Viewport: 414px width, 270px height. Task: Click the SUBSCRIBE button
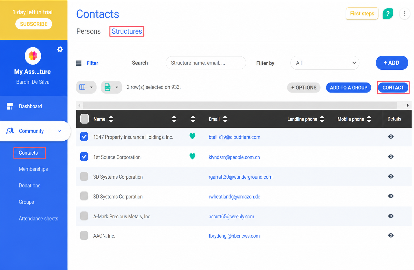tap(34, 24)
